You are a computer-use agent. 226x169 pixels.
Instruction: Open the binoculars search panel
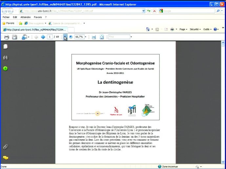6,58
